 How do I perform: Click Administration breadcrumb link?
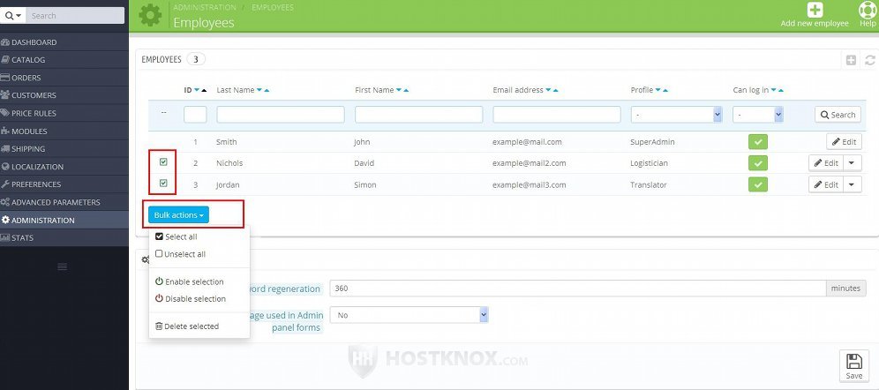205,7
